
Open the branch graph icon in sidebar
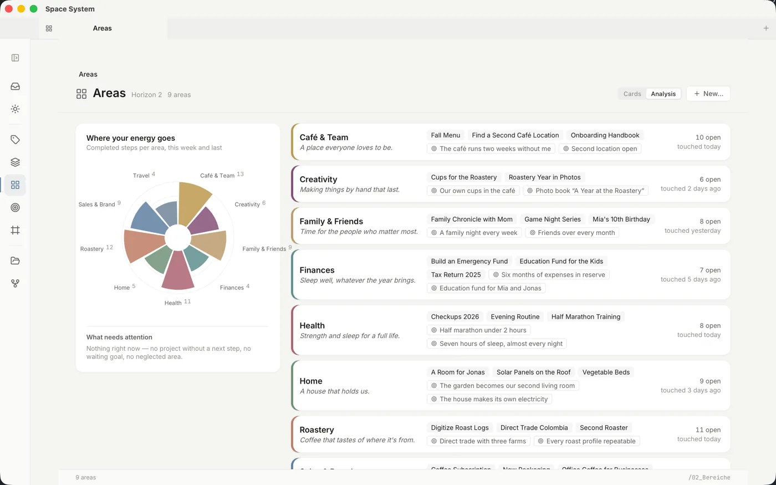[15, 283]
